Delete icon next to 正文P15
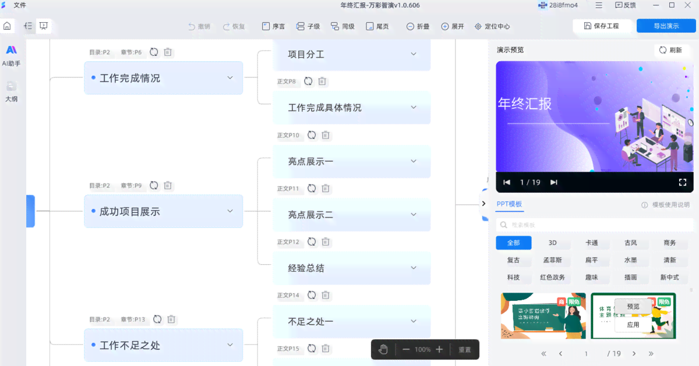This screenshot has width=699, height=366. 326,349
